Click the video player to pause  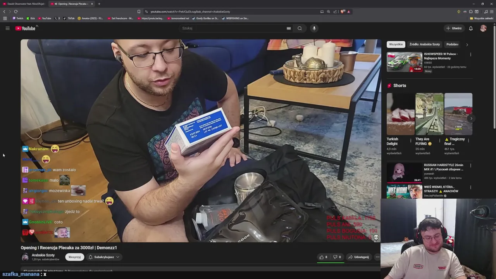pyautogui.click(x=201, y=140)
